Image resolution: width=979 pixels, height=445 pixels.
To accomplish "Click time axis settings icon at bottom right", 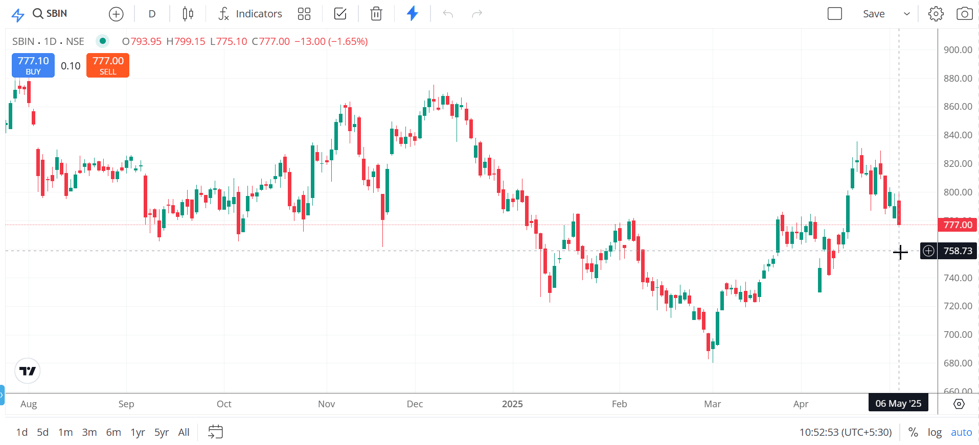I will pyautogui.click(x=959, y=404).
